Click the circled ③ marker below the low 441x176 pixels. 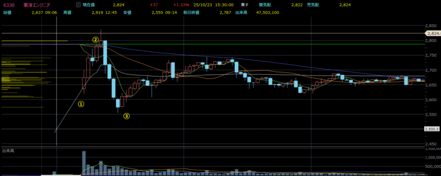coord(127,116)
